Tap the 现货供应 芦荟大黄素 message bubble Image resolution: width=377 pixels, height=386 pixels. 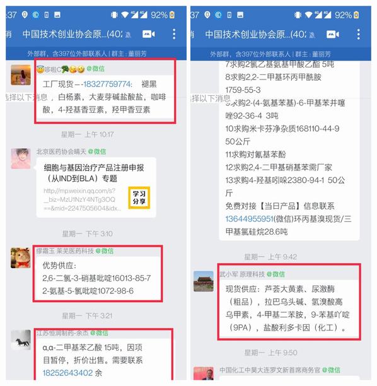click(289, 308)
